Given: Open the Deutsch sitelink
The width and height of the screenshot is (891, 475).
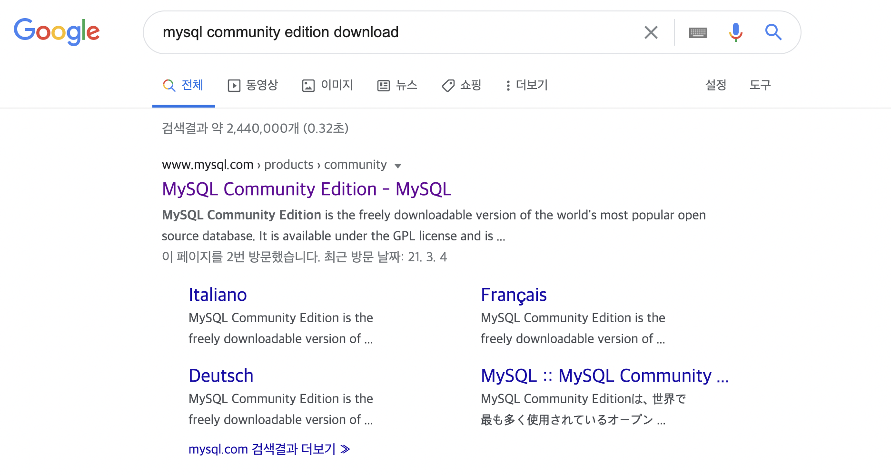Looking at the screenshot, I should pos(221,376).
